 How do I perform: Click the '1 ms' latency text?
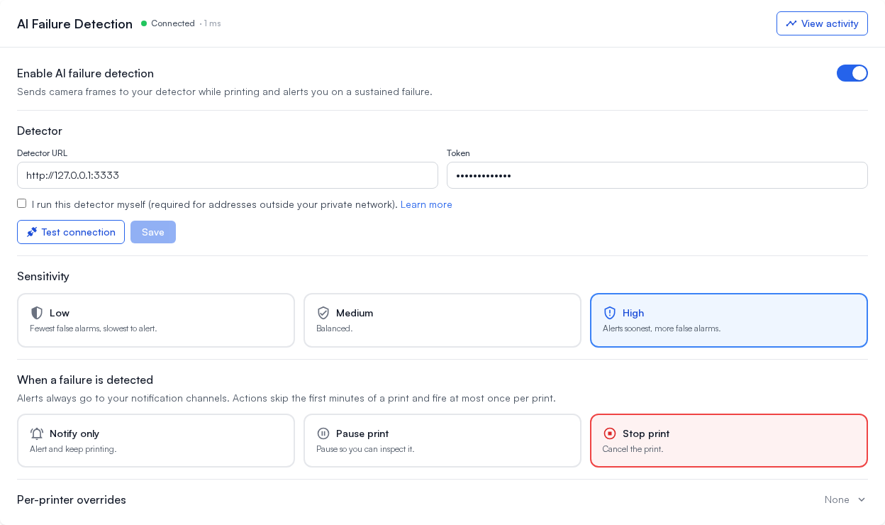(x=213, y=23)
